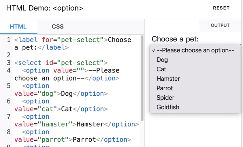This screenshot has height=147, width=243.
Task: Click the code editor vertical scrollbar
Action: [142, 78]
